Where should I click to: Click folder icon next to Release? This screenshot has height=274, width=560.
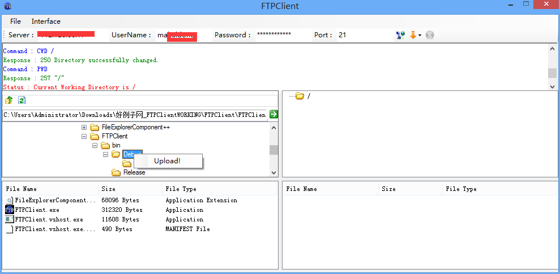tap(116, 172)
